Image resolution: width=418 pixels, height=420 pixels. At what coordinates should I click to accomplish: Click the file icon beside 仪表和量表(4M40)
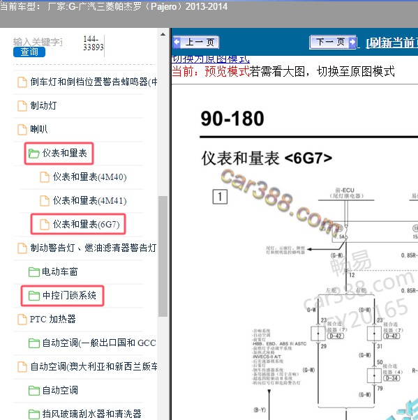[x=45, y=177]
